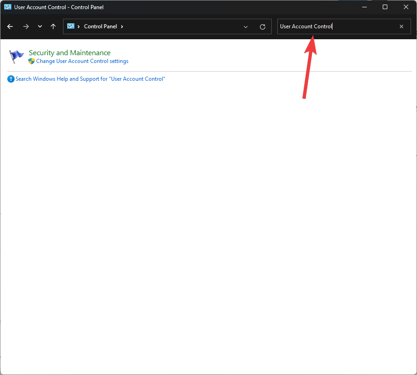This screenshot has width=417, height=375.
Task: Click the UAC shield icon
Action: pos(32,61)
